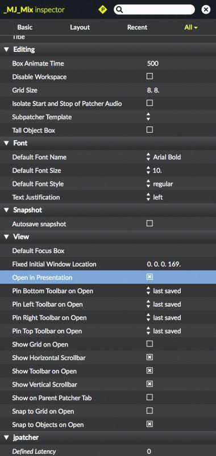Switch to the Recent tab
The image size is (216, 456).
click(137, 27)
